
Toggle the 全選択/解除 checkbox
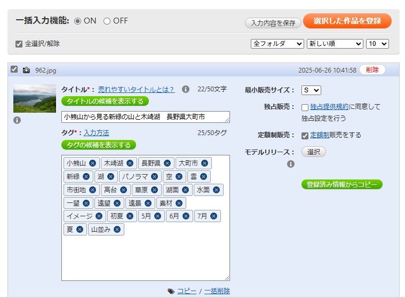pyautogui.click(x=19, y=44)
